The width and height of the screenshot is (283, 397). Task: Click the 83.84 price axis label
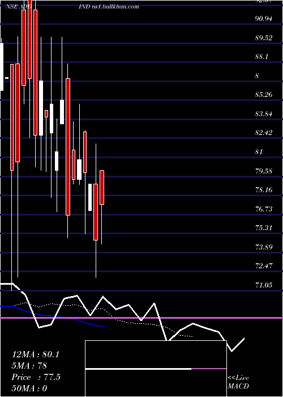click(264, 113)
